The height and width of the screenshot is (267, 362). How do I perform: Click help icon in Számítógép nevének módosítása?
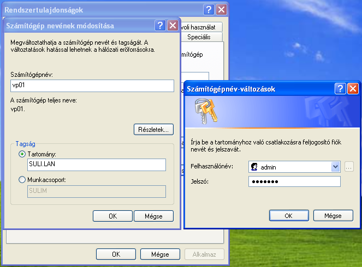[161, 26]
